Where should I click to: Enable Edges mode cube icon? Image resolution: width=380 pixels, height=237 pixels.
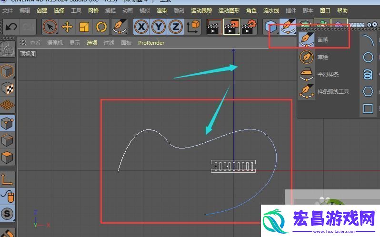8,140
